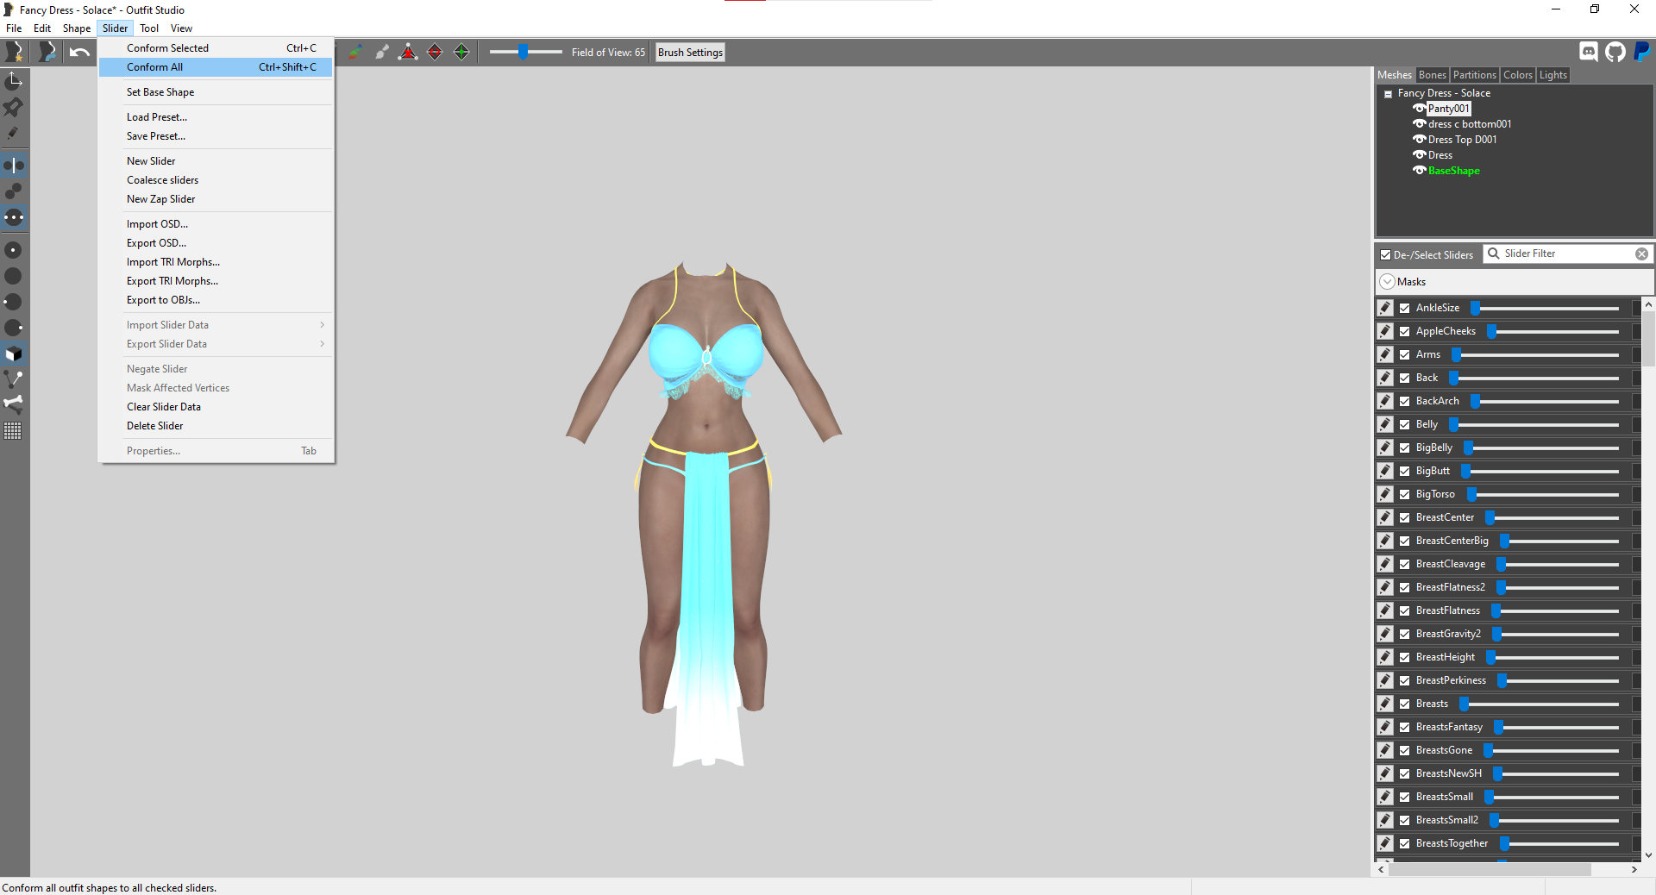1656x895 pixels.
Task: Hide the dress c bottom001 mesh eye
Action: (1419, 124)
